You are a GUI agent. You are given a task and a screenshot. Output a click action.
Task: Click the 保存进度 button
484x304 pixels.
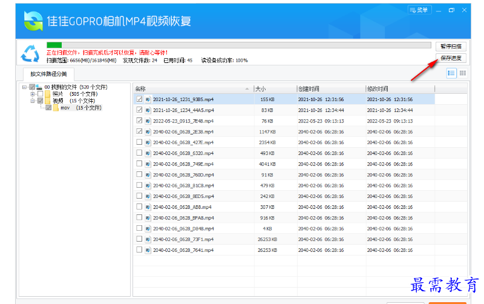click(x=451, y=58)
